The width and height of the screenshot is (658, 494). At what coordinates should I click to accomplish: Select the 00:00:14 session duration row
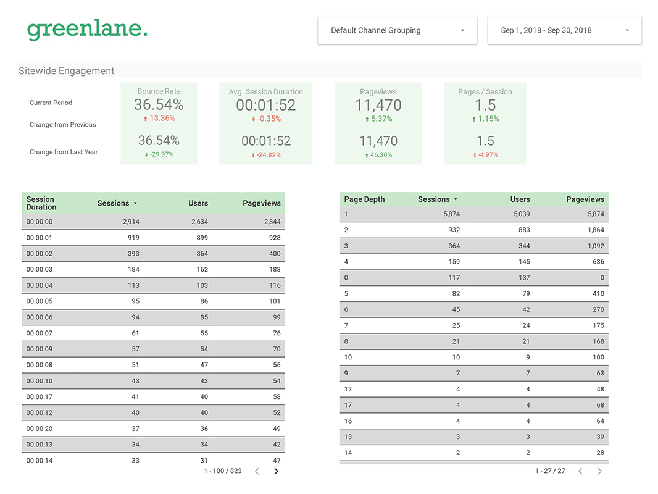coord(153,461)
